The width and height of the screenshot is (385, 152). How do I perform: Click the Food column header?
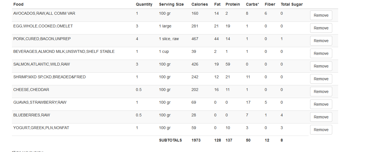pyautogui.click(x=18, y=4)
